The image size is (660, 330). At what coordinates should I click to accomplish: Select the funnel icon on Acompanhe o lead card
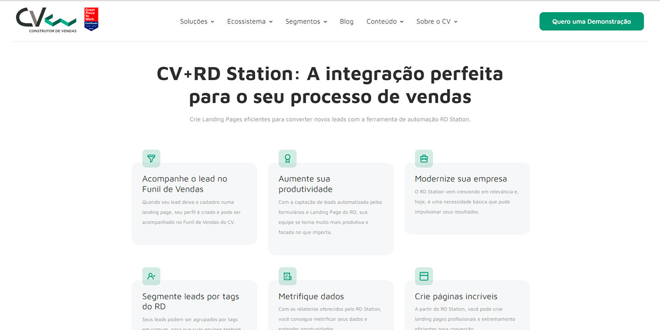[151, 158]
